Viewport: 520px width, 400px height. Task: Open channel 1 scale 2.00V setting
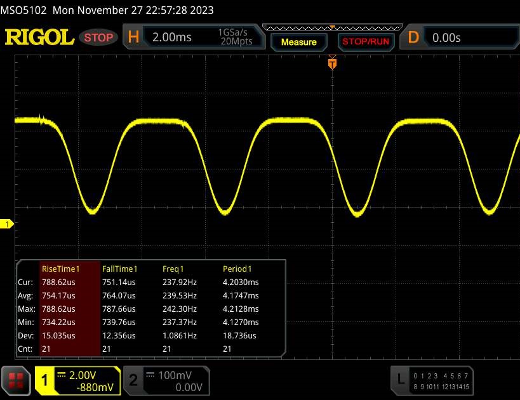83,375
